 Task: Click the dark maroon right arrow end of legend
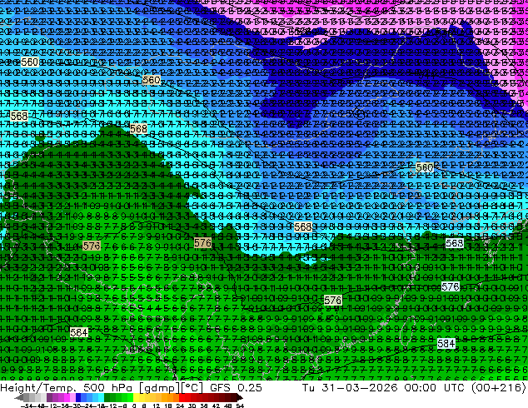click(239, 398)
